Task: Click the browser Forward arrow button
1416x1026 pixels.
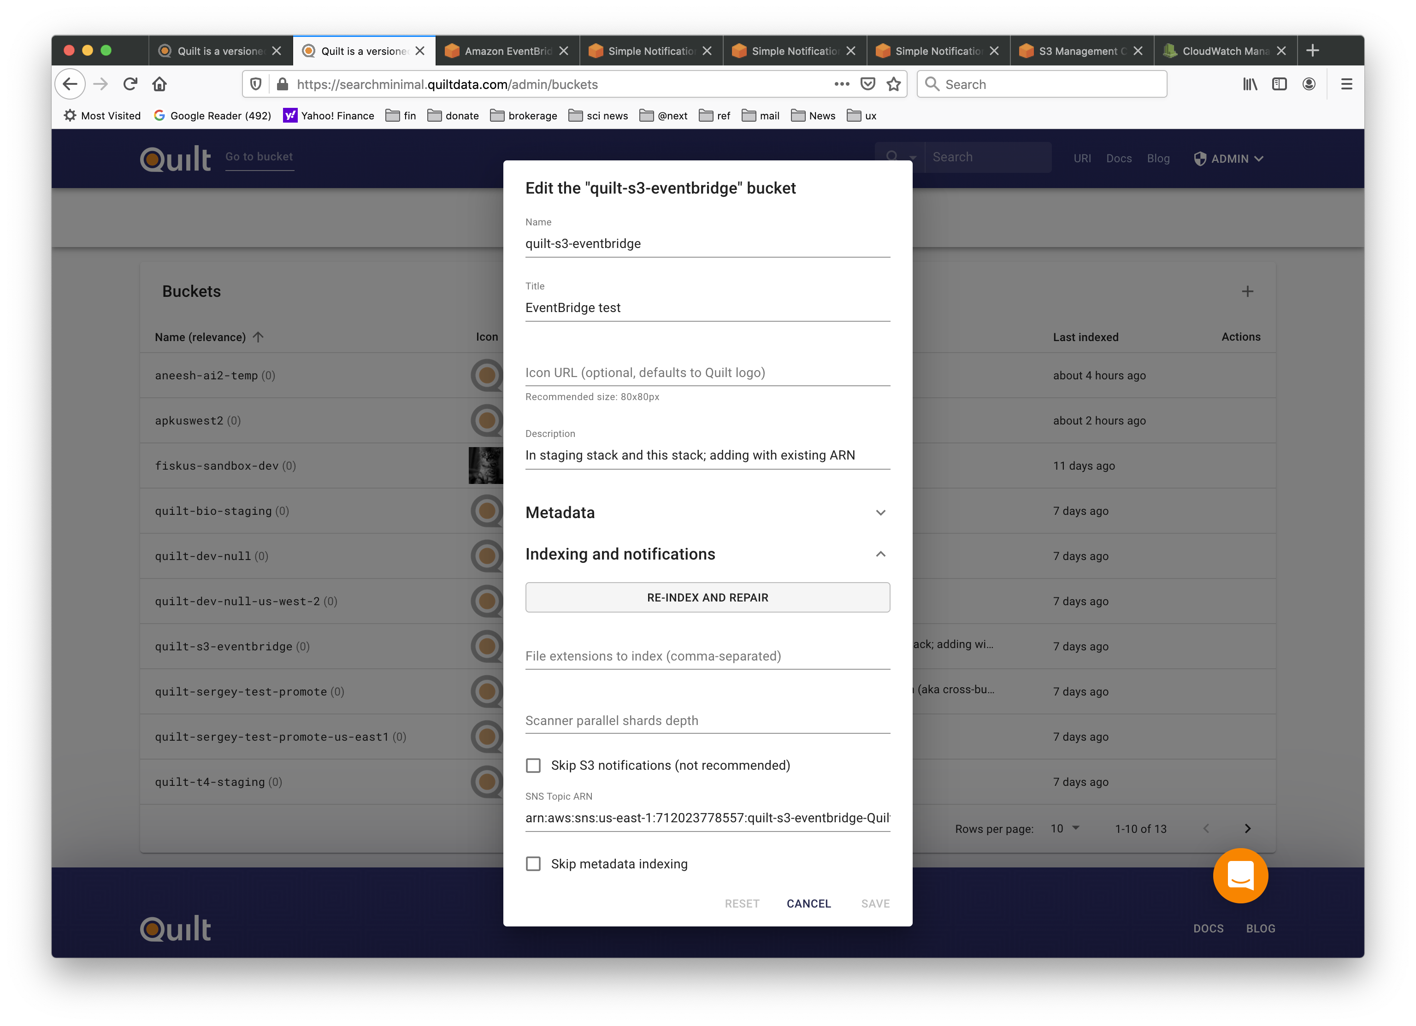Action: 100,84
